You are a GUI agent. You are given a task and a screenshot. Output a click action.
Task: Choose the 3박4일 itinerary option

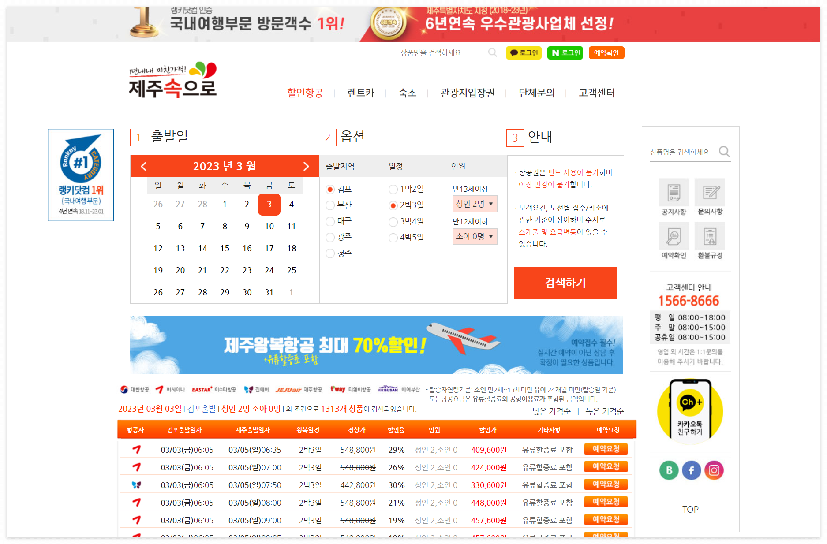coord(393,221)
